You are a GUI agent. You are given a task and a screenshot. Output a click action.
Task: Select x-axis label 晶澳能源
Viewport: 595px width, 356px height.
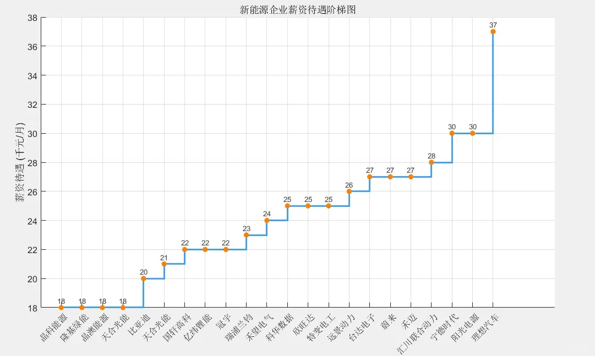(x=95, y=327)
